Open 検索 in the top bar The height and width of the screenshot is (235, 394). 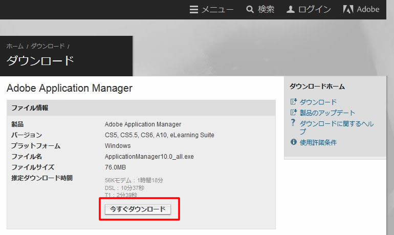(266, 9)
